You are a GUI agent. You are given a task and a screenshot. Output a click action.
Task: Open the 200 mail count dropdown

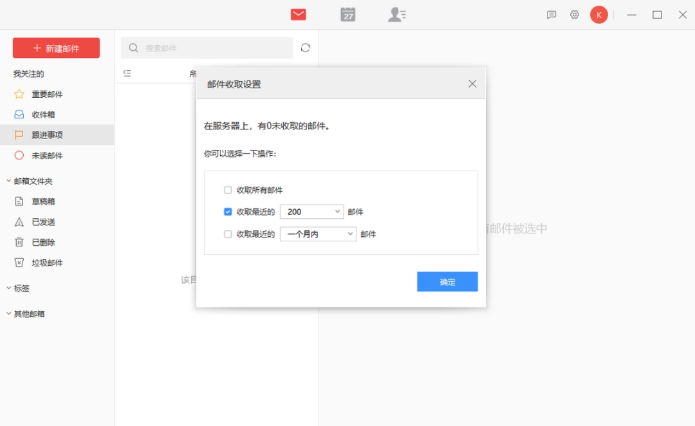[312, 212]
